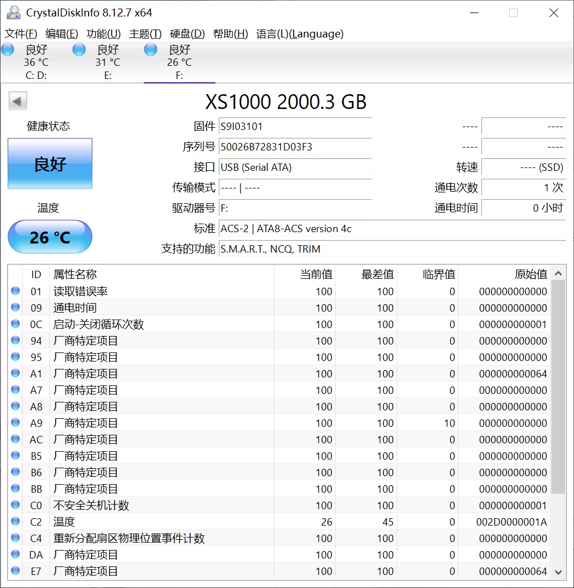
Task: Click the CrystalDiskInfo app icon in title bar
Action: click(14, 12)
